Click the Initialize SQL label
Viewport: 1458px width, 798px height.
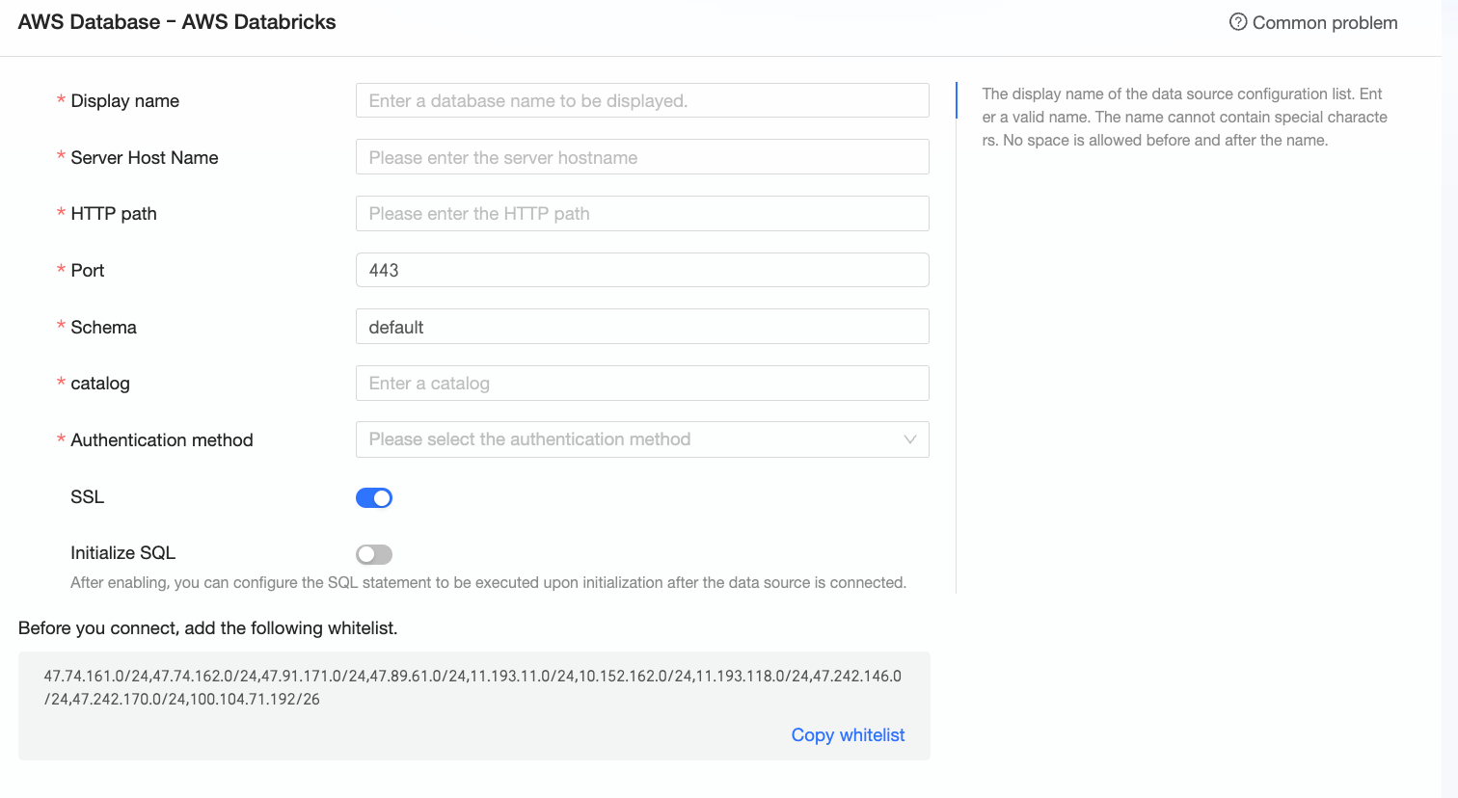click(122, 553)
